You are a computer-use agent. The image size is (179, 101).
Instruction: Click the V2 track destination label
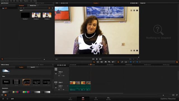point(56,74)
